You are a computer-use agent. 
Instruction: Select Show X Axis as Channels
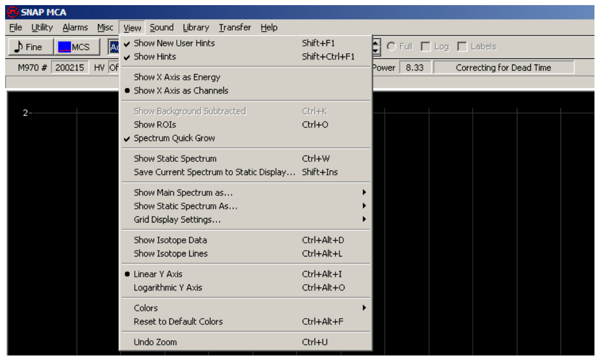coord(245,91)
